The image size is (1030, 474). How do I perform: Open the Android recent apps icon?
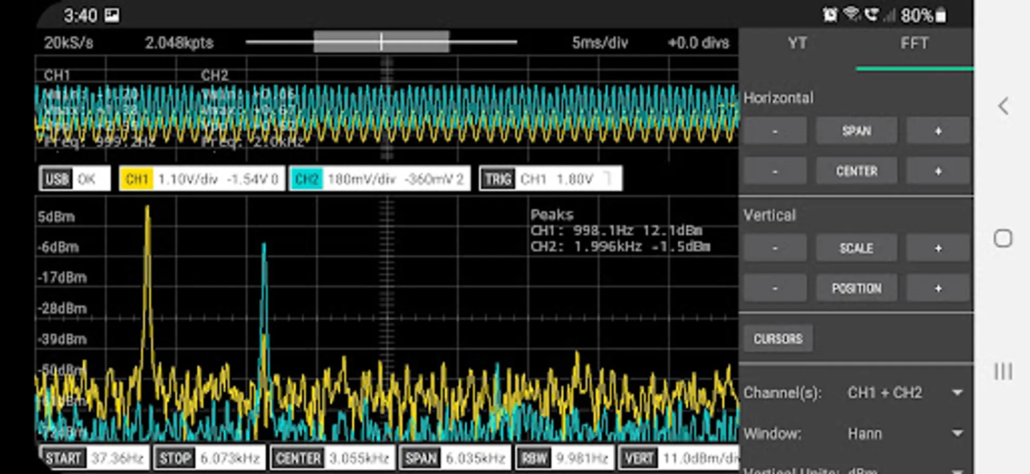click(x=1003, y=371)
